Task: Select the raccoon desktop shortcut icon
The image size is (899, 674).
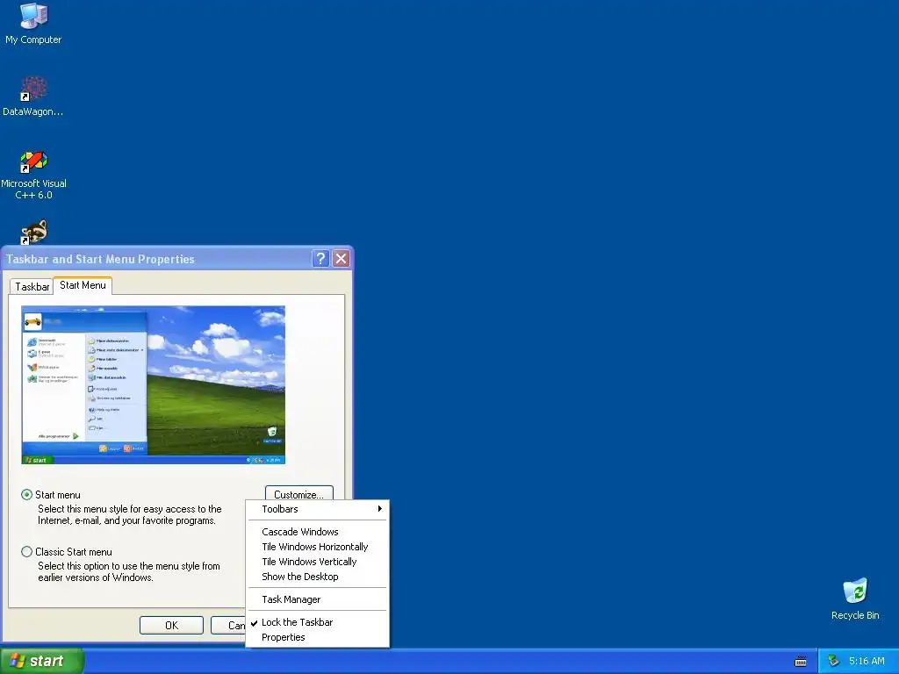Action: point(34,232)
